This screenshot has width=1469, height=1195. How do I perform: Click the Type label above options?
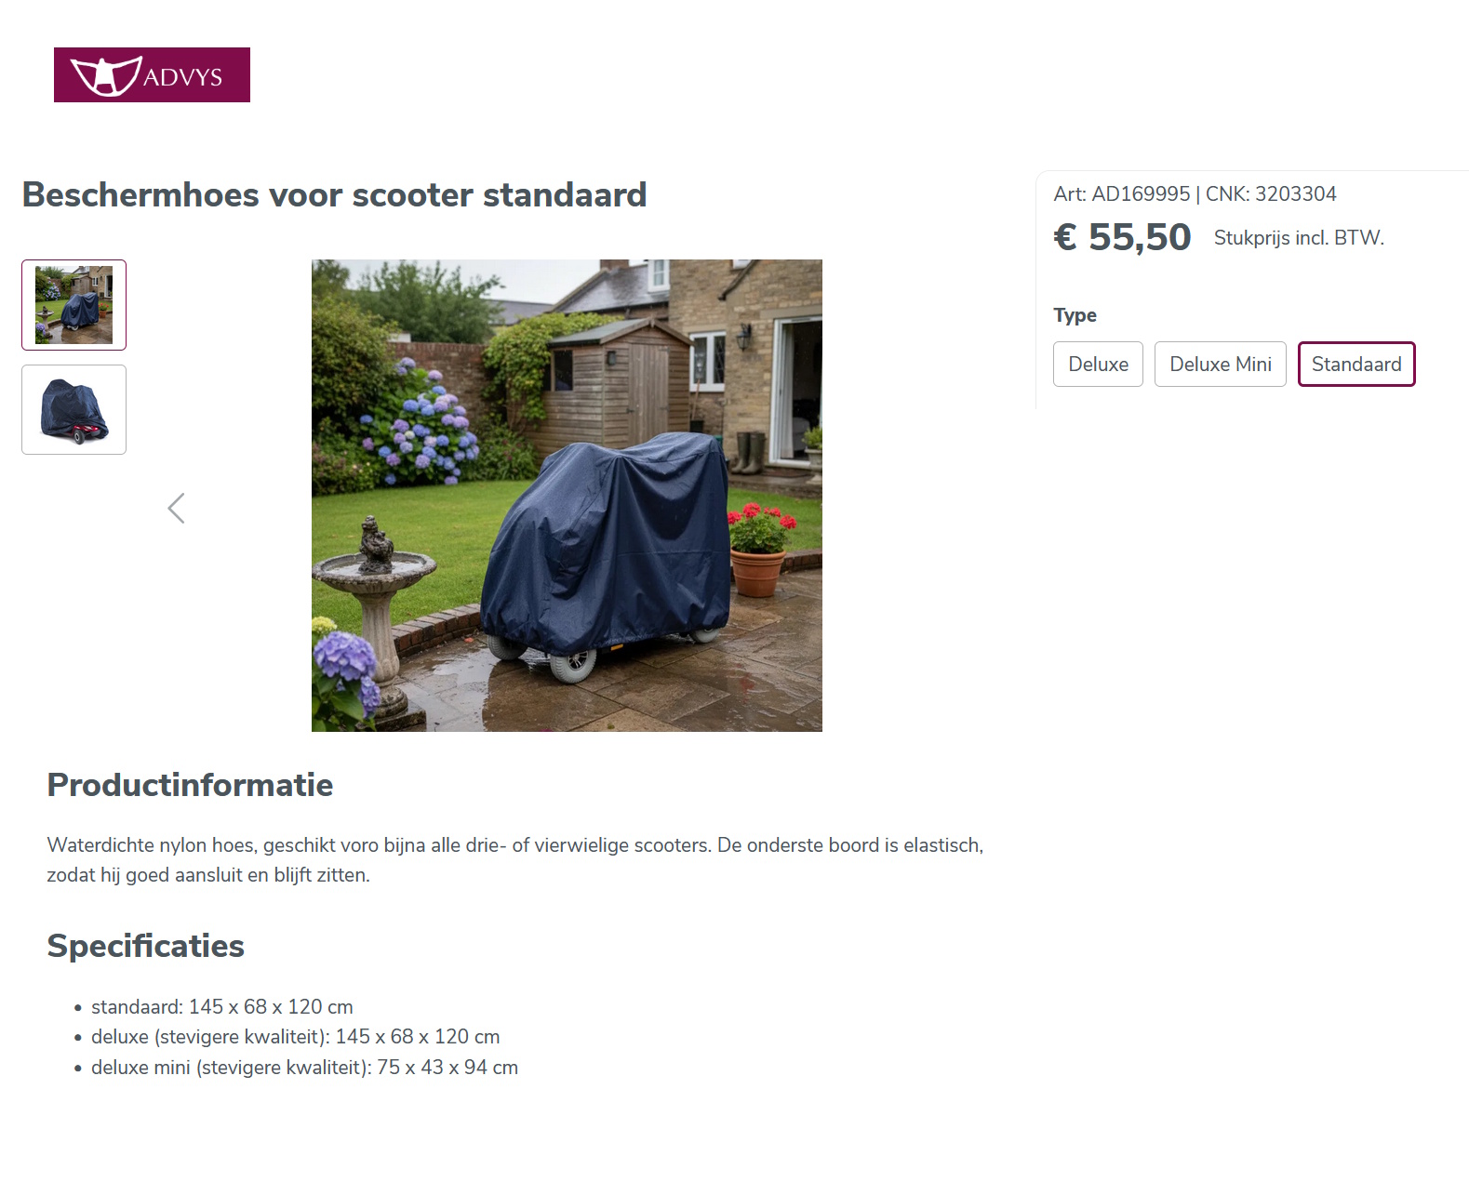(x=1075, y=315)
